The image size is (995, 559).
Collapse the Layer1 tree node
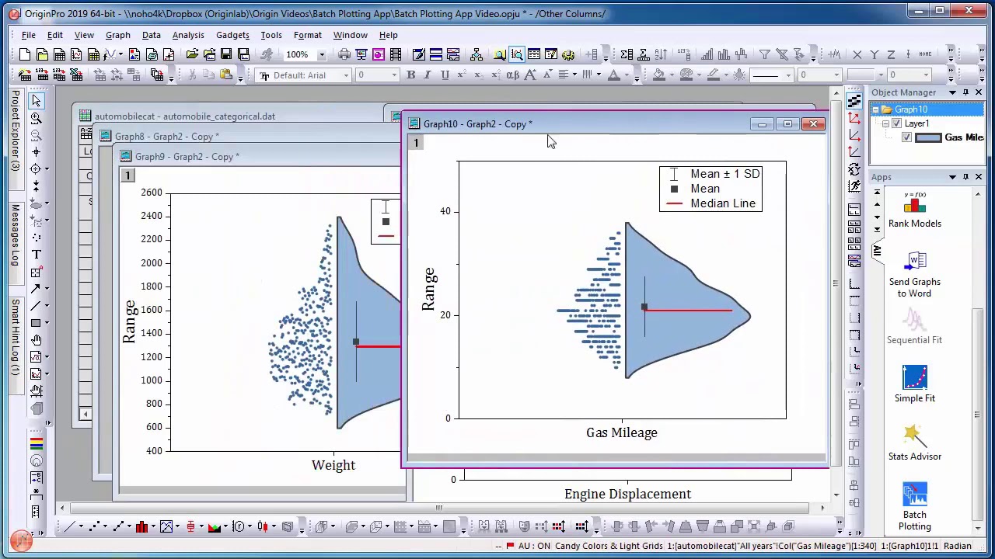885,123
